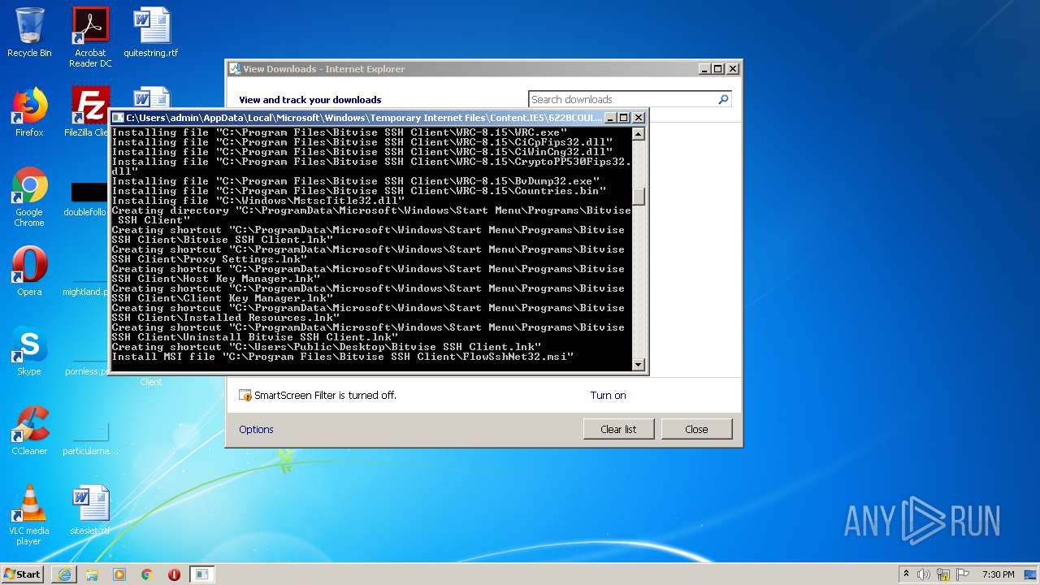Click the console vertical scrollbar thumb
1040x585 pixels.
[x=639, y=197]
